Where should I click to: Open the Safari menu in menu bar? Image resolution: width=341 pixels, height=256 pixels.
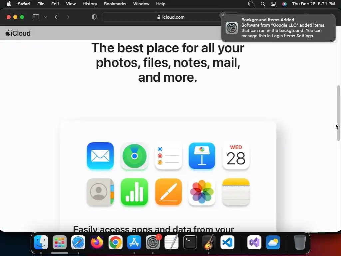24,4
